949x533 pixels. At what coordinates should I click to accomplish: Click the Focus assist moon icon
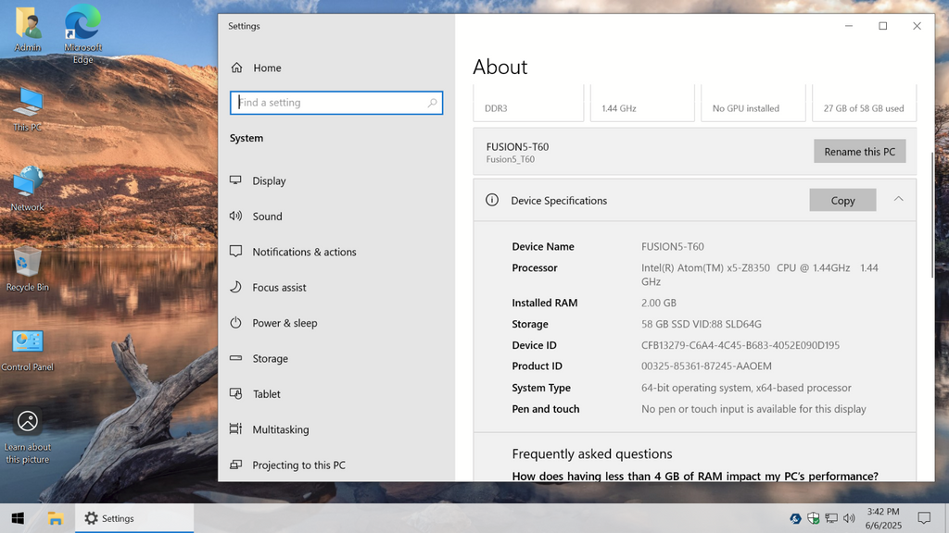point(235,287)
